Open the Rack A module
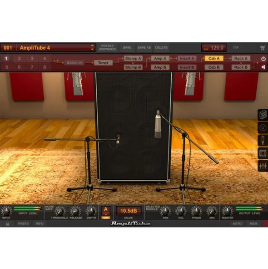The image size is (268, 269). pos(241,58)
